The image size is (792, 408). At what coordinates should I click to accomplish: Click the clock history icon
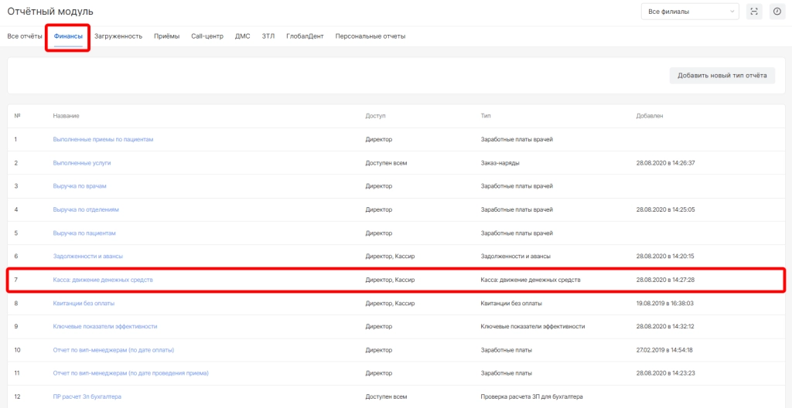click(777, 12)
